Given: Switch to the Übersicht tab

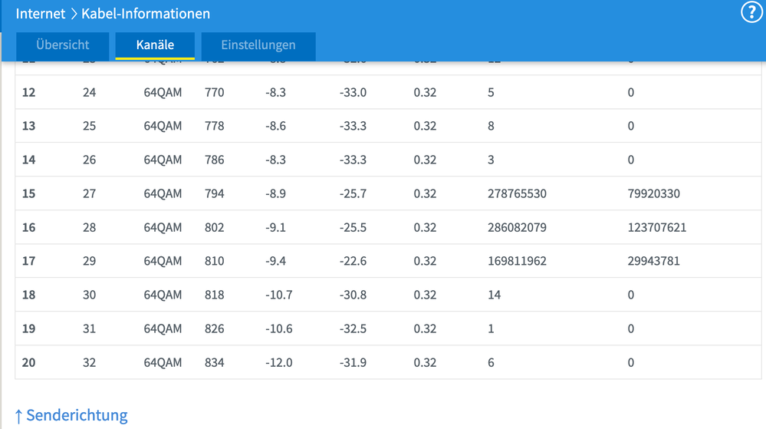Looking at the screenshot, I should (63, 45).
